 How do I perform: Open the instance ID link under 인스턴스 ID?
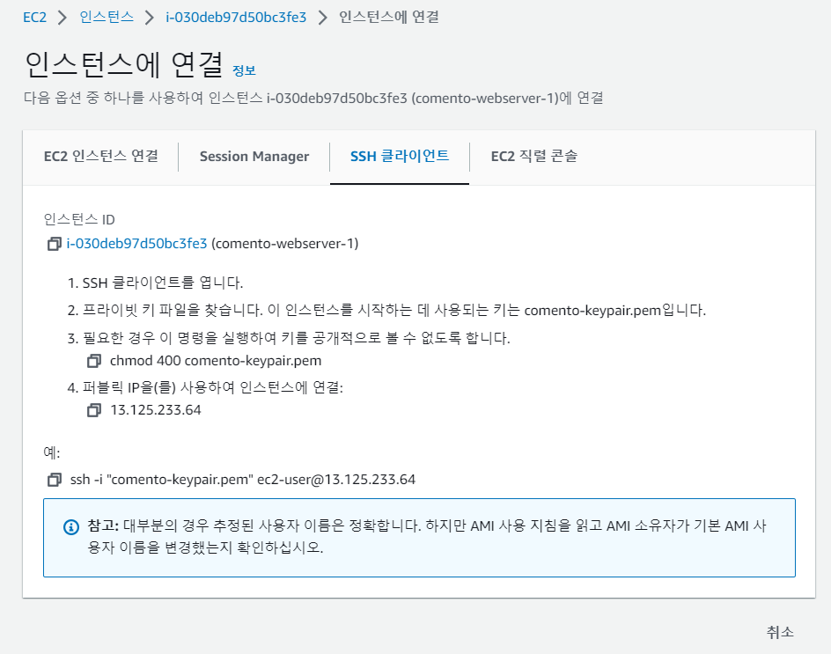(x=136, y=244)
